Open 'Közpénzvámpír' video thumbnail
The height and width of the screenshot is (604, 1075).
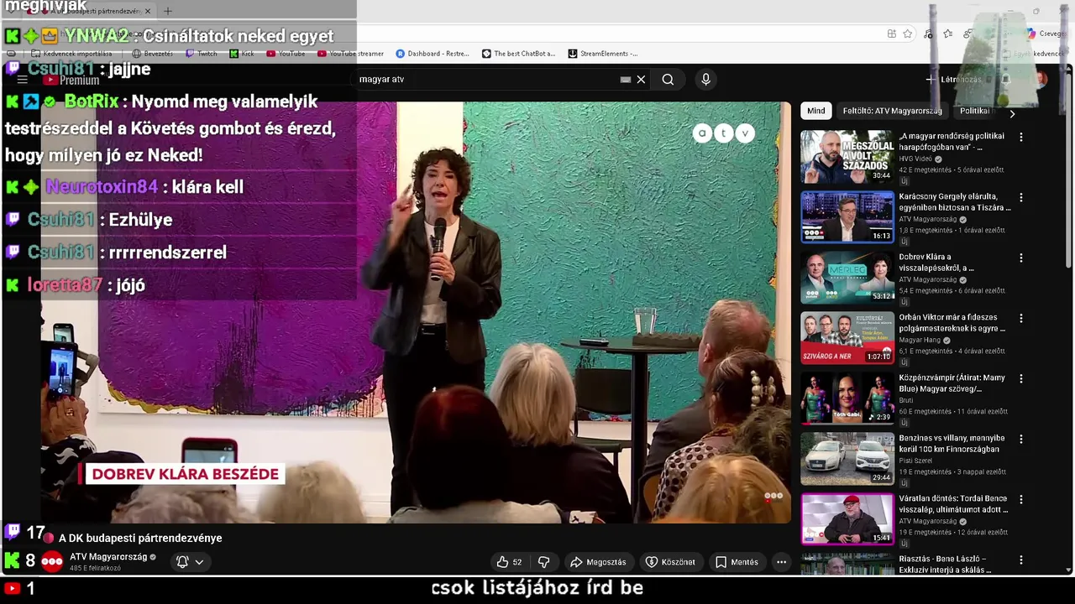click(847, 398)
